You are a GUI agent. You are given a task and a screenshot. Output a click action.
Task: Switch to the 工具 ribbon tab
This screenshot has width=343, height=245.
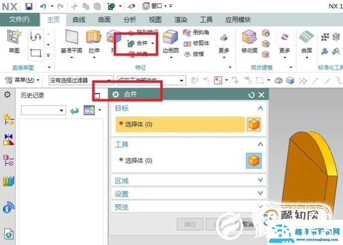tap(206, 20)
